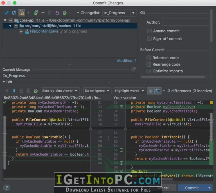Select the FileContent.java tree row
This screenshot has height=193, width=216.
click(70, 32)
